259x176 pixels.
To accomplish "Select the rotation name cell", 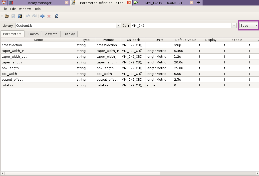I will [38, 85].
